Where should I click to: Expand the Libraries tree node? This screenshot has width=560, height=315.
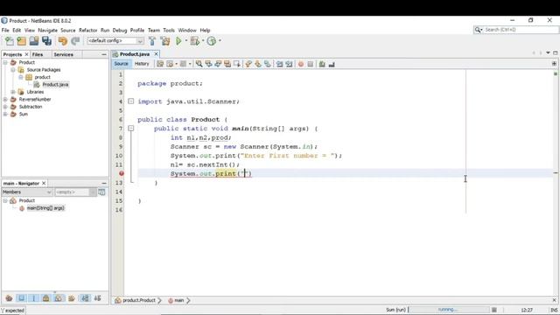[13, 92]
